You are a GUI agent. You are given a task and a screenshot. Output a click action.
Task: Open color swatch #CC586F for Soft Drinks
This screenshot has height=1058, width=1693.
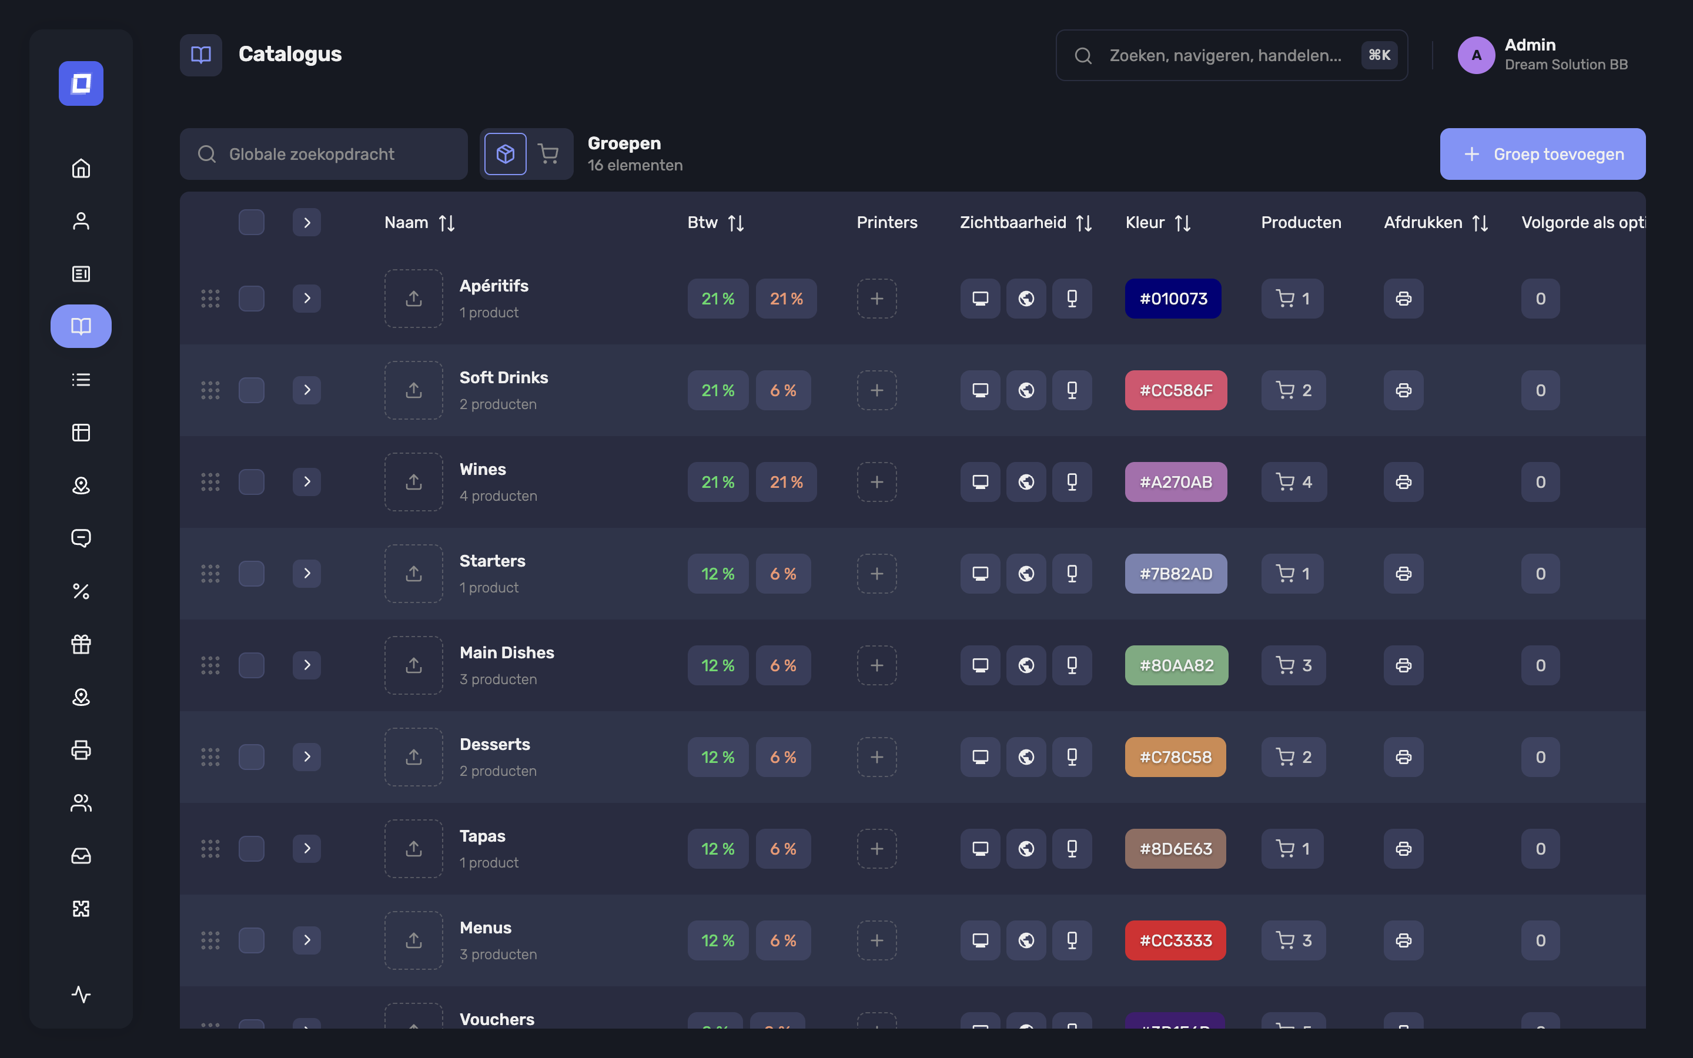pyautogui.click(x=1176, y=390)
